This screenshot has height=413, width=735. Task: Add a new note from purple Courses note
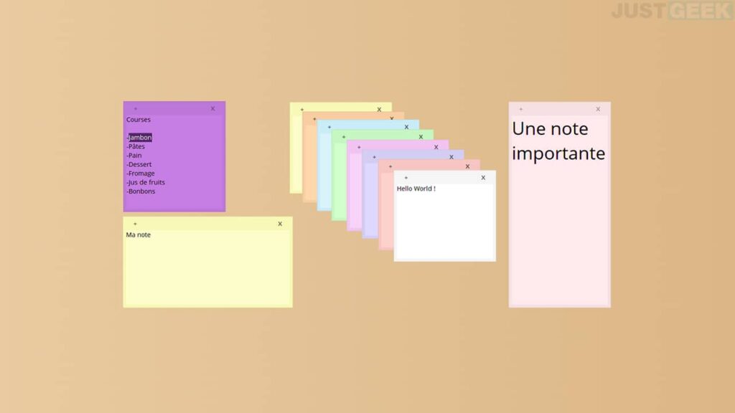[136, 109]
